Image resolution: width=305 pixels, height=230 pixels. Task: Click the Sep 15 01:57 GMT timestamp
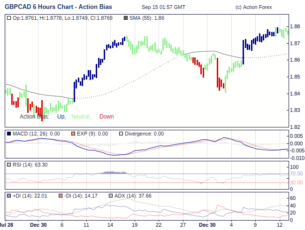click(x=163, y=8)
